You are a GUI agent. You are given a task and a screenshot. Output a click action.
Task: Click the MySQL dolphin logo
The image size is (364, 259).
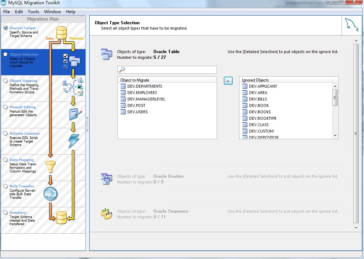coord(352,25)
